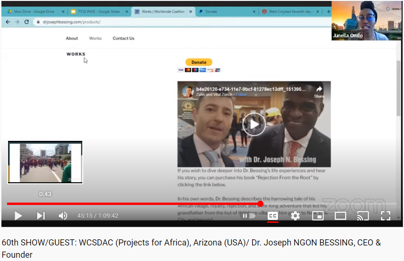Click the back arrow in browser
The image size is (404, 261).
[8, 22]
